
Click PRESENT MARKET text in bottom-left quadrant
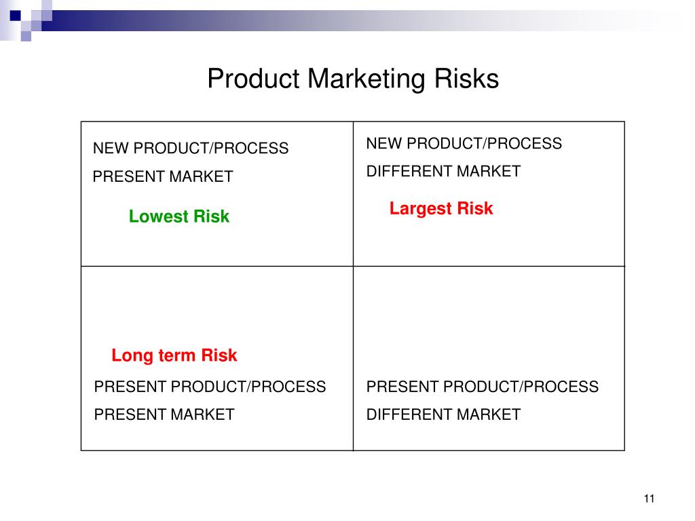tap(164, 414)
